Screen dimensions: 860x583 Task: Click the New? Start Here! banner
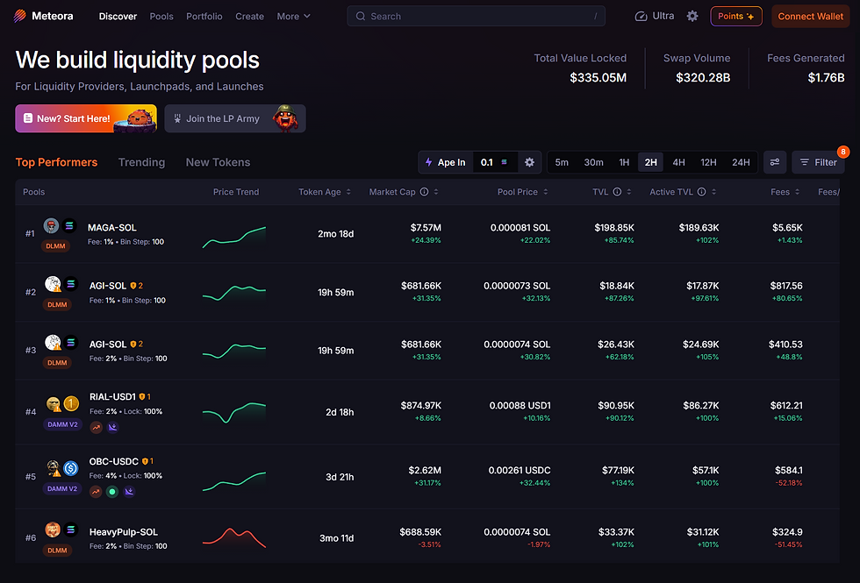click(86, 118)
